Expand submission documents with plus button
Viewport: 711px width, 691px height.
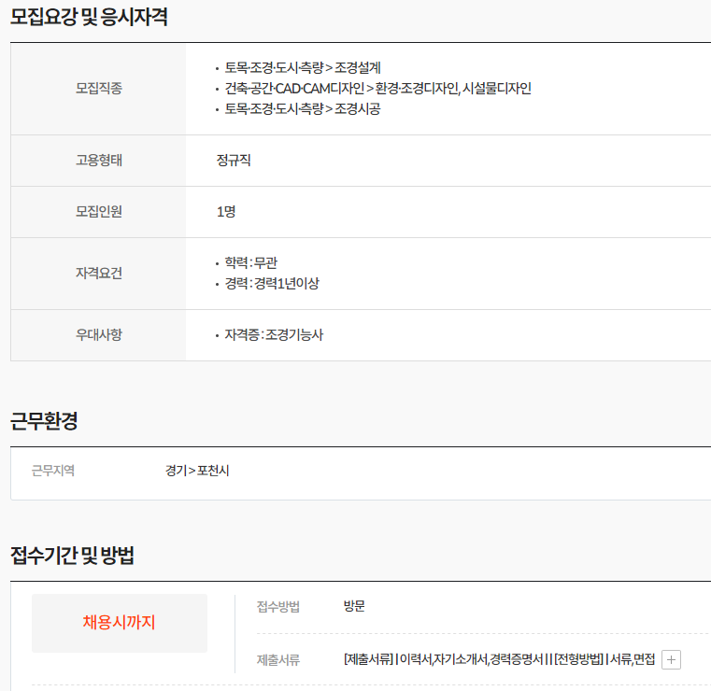pos(671,660)
